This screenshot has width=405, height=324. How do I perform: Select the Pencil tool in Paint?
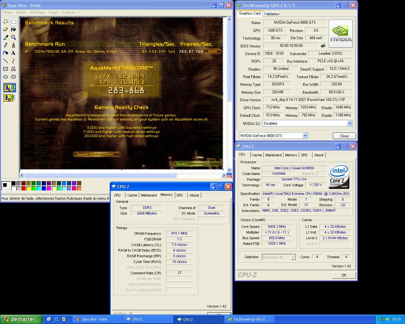point(6,45)
